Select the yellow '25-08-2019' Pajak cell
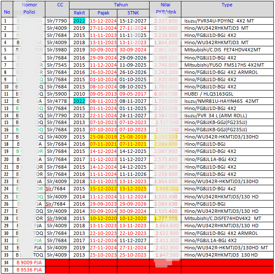Image resolution: width=275 pixels, height=274 pixels. (x=103, y=137)
